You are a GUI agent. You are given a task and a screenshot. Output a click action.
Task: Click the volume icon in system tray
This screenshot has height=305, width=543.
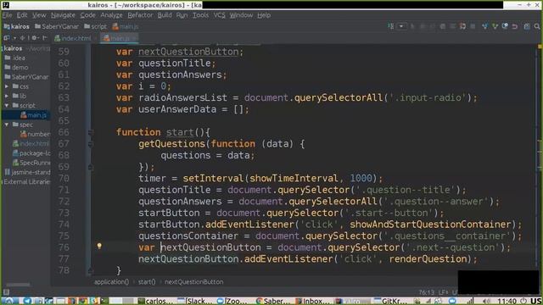click(x=486, y=301)
